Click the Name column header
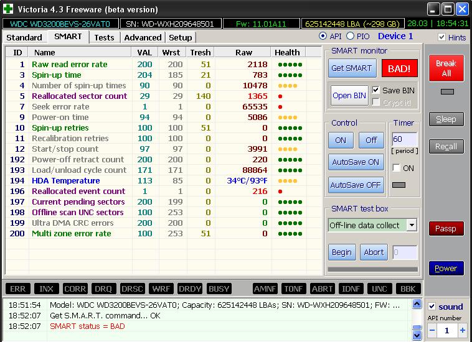 pyautogui.click(x=80, y=53)
